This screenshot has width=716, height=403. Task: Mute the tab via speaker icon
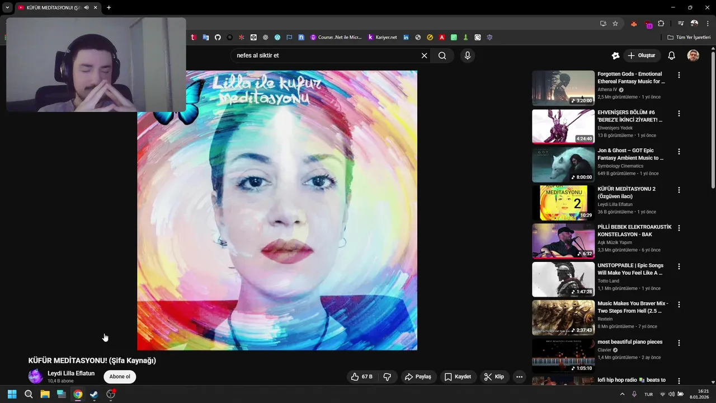click(86, 8)
